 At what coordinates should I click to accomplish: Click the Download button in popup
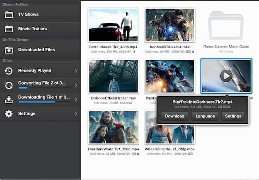tap(174, 116)
